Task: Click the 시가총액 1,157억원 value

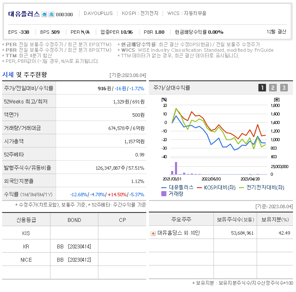Action: (x=134, y=142)
